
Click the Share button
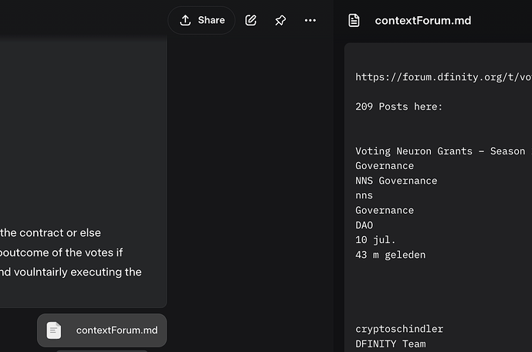[x=202, y=20]
